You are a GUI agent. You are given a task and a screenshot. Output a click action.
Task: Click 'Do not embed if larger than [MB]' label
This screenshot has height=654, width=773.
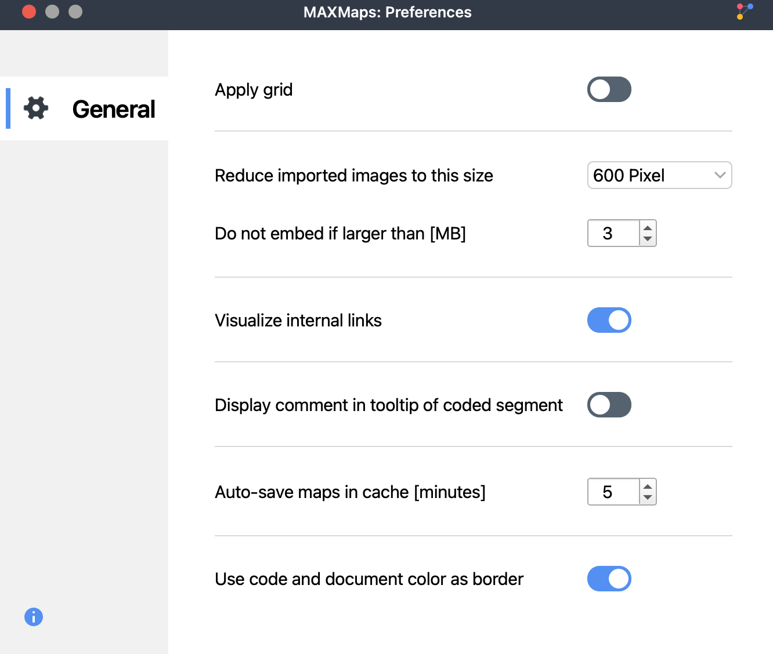341,234
